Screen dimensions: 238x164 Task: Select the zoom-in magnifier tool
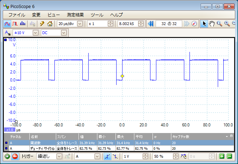click(227, 24)
